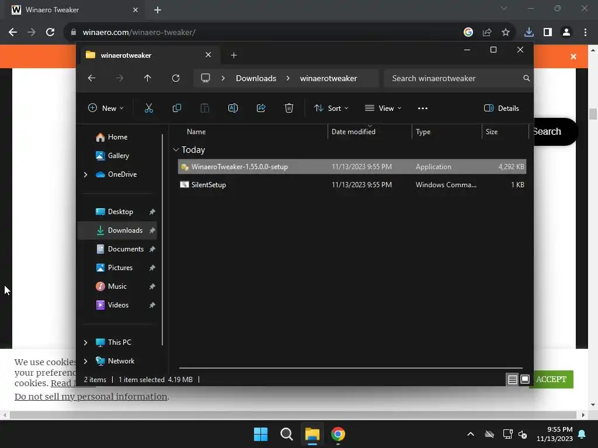Click the File Explorer taskbar icon

tap(312, 434)
